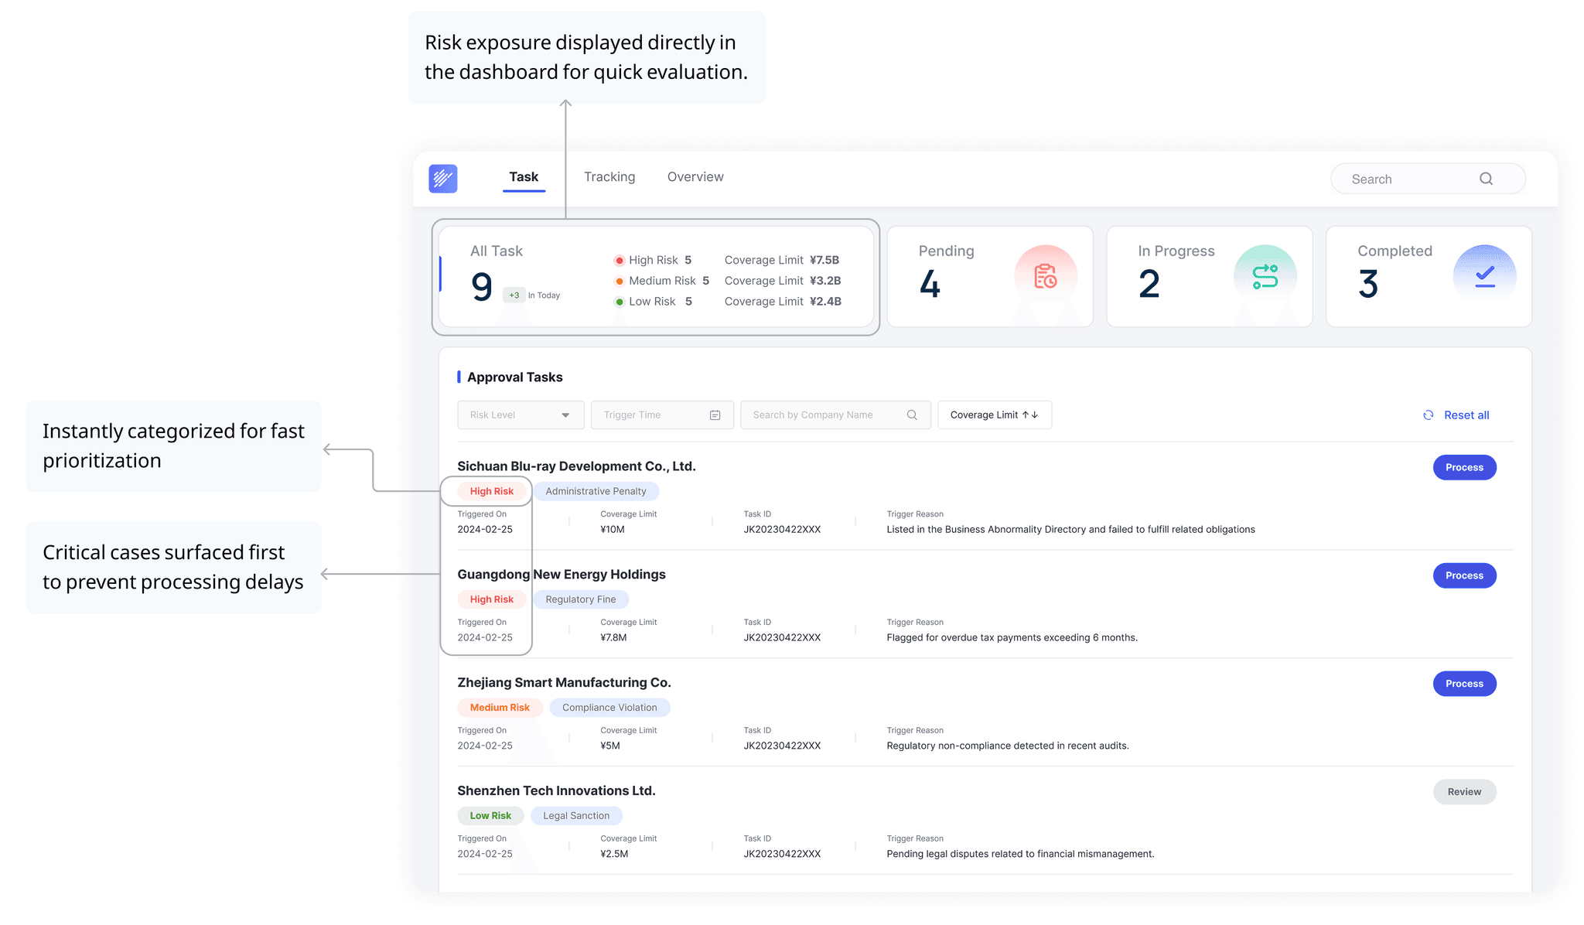Click the Completed checkmark icon
The width and height of the screenshot is (1584, 925).
(1484, 276)
